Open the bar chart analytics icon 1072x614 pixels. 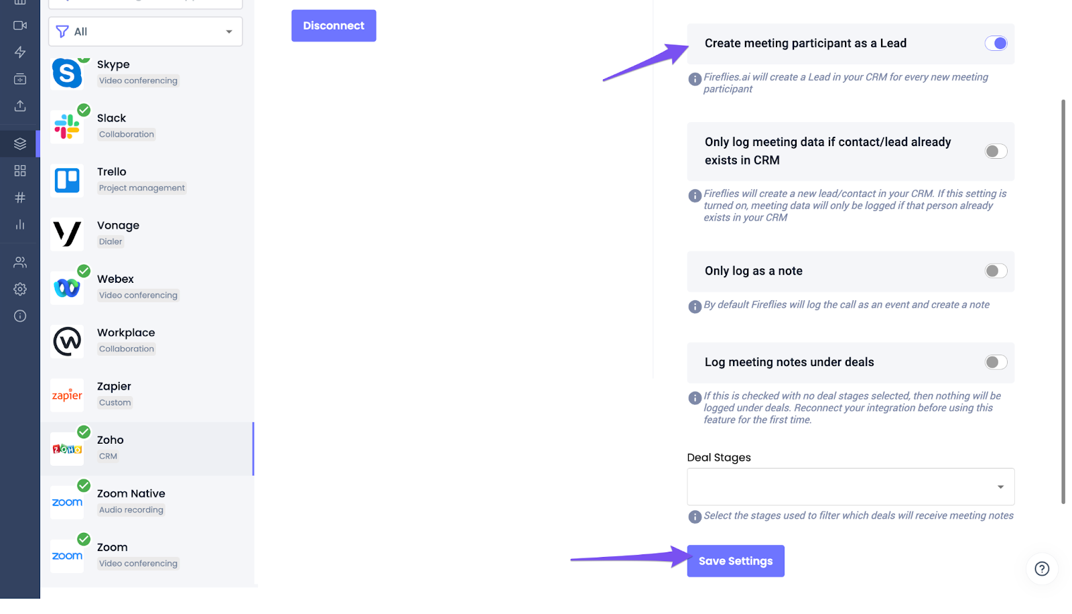20,225
